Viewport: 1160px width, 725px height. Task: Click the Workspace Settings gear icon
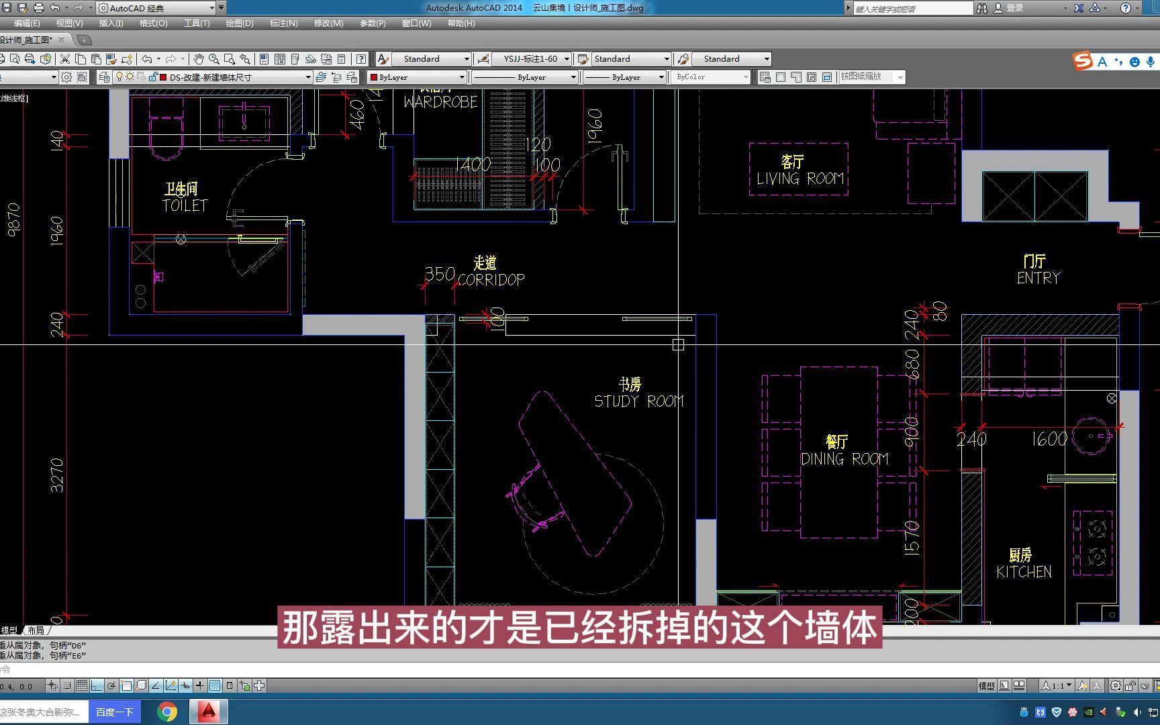[x=66, y=77]
